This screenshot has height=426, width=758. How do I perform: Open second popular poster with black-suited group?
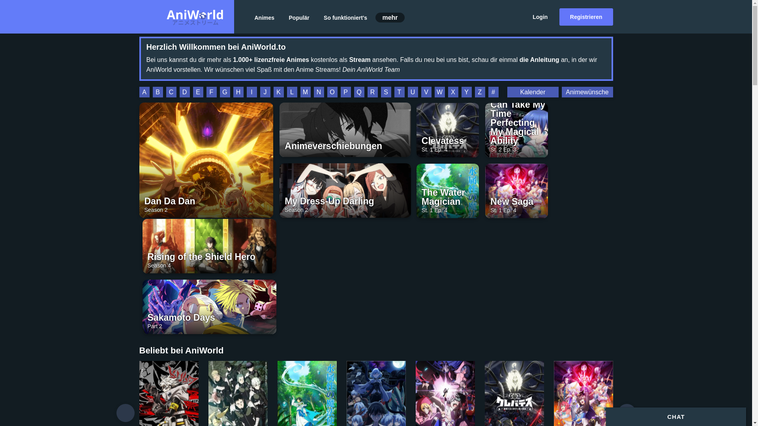pos(238,393)
